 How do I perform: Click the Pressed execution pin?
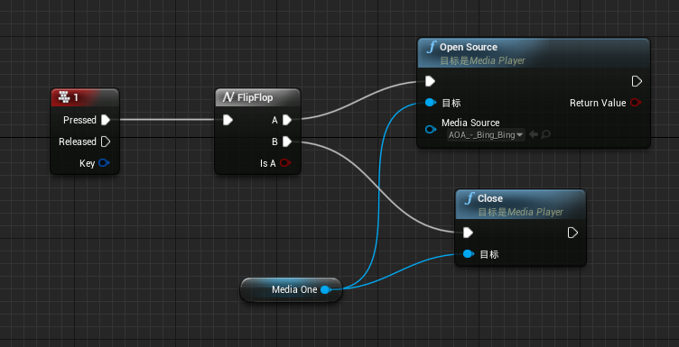tap(106, 120)
